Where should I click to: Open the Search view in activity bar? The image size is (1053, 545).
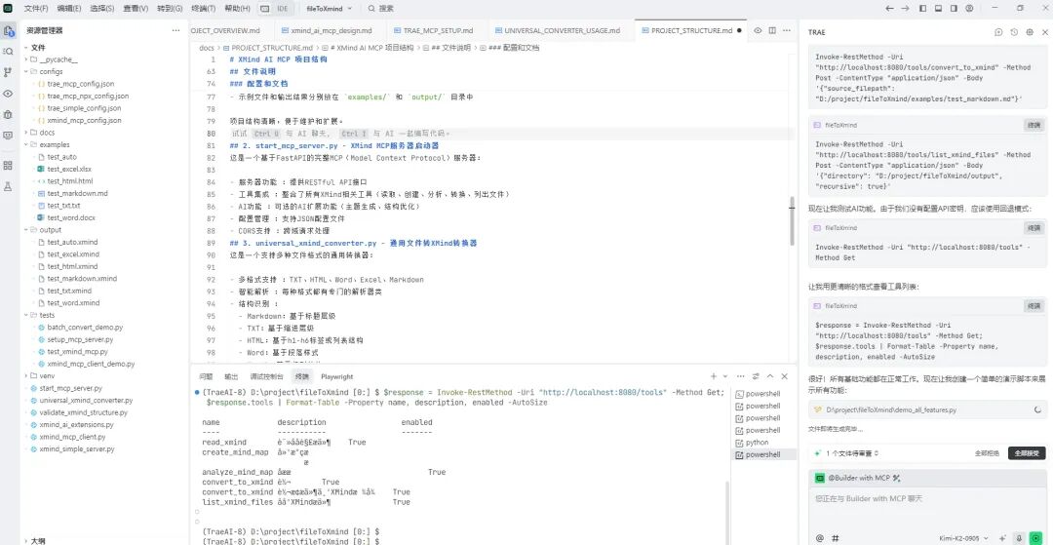click(x=9, y=51)
